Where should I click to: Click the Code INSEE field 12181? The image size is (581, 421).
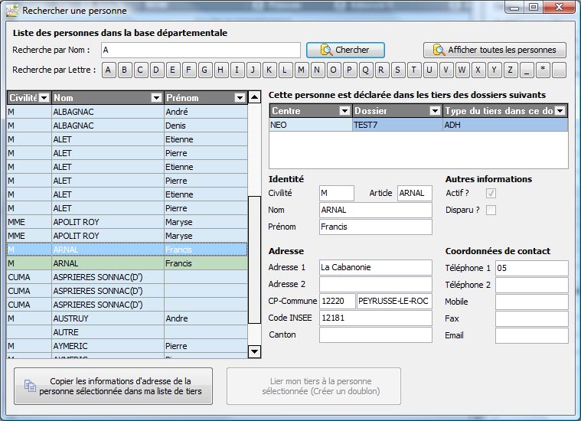376,318
